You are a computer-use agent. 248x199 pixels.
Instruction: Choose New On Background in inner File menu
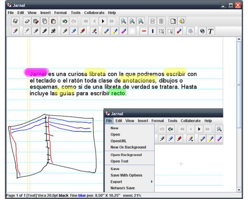pos(129,147)
